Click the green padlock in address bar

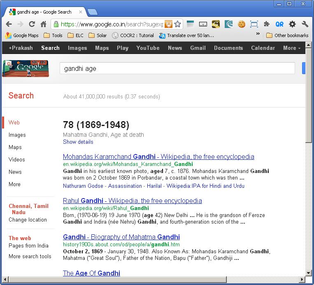click(x=56, y=24)
